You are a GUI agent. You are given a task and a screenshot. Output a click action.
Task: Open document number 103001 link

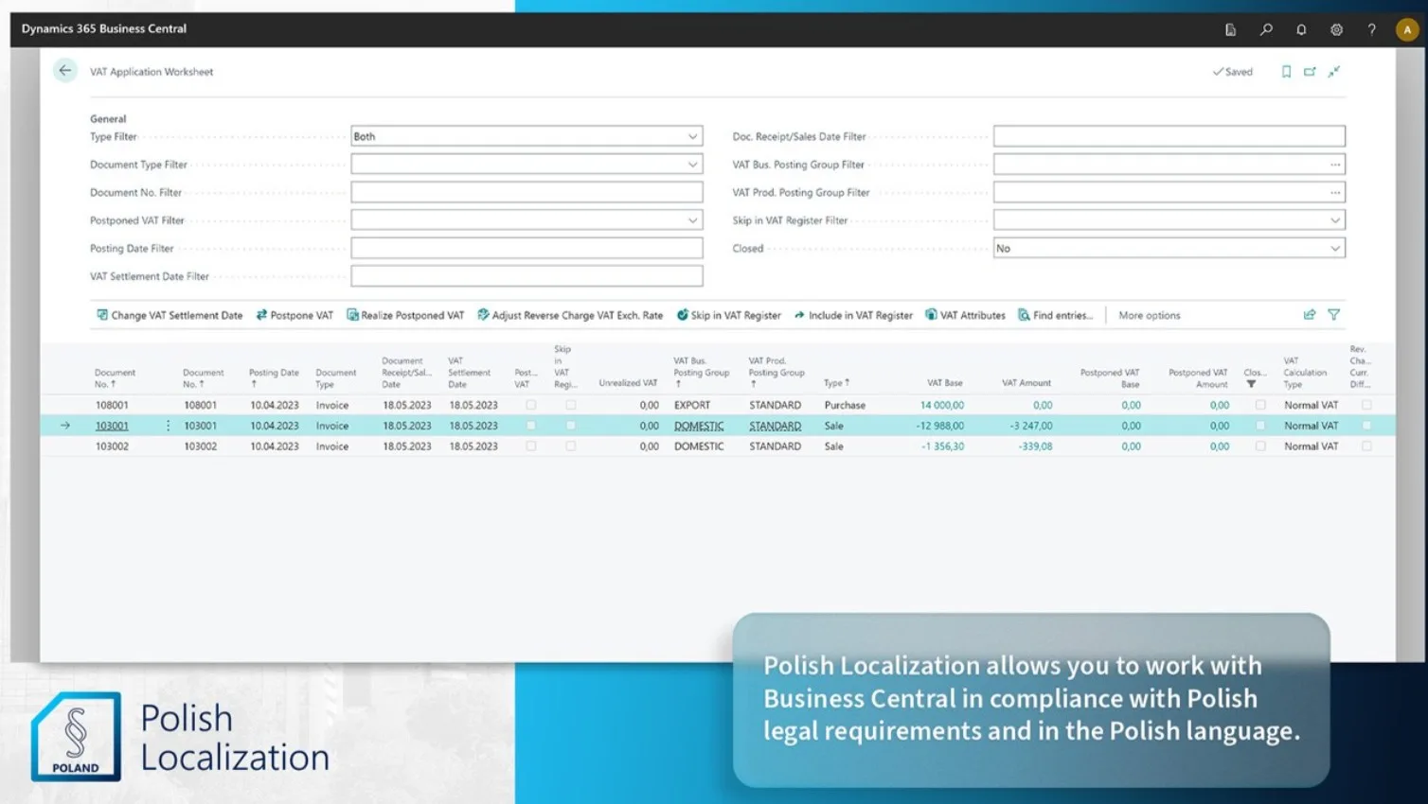pyautogui.click(x=112, y=426)
